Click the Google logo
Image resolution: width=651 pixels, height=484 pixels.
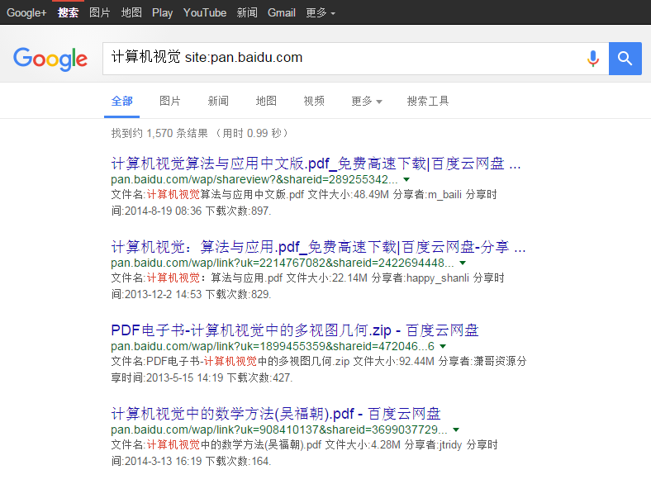pos(50,59)
